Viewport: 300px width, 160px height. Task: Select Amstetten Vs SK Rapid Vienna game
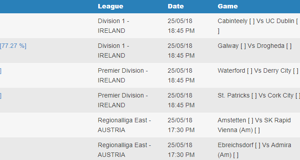click(x=254, y=125)
